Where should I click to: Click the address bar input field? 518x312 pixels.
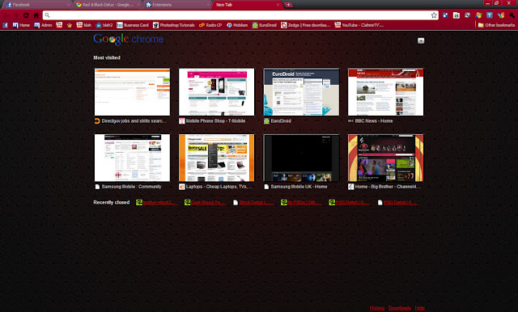point(240,15)
